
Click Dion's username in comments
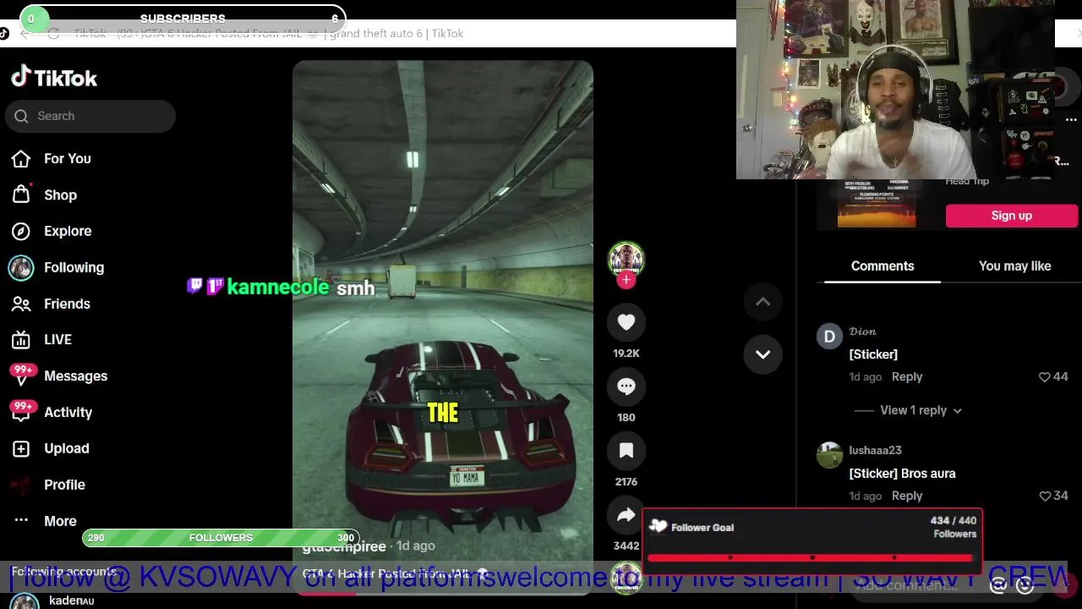(x=862, y=331)
